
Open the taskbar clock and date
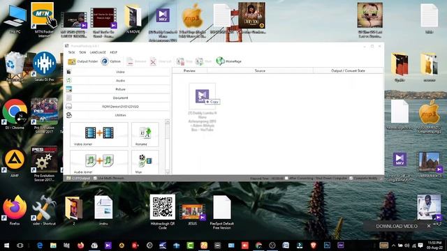tap(434, 245)
